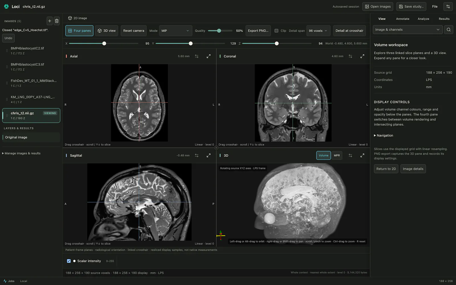Image resolution: width=456 pixels, height=285 pixels.
Task: Expand the Coronal pane to full view
Action: tap(362, 56)
